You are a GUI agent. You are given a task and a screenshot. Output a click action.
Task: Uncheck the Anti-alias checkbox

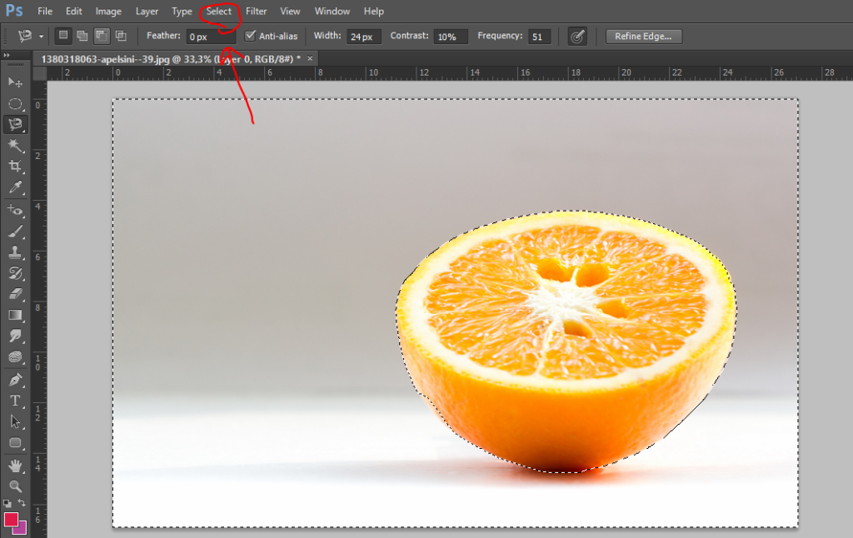pos(250,36)
